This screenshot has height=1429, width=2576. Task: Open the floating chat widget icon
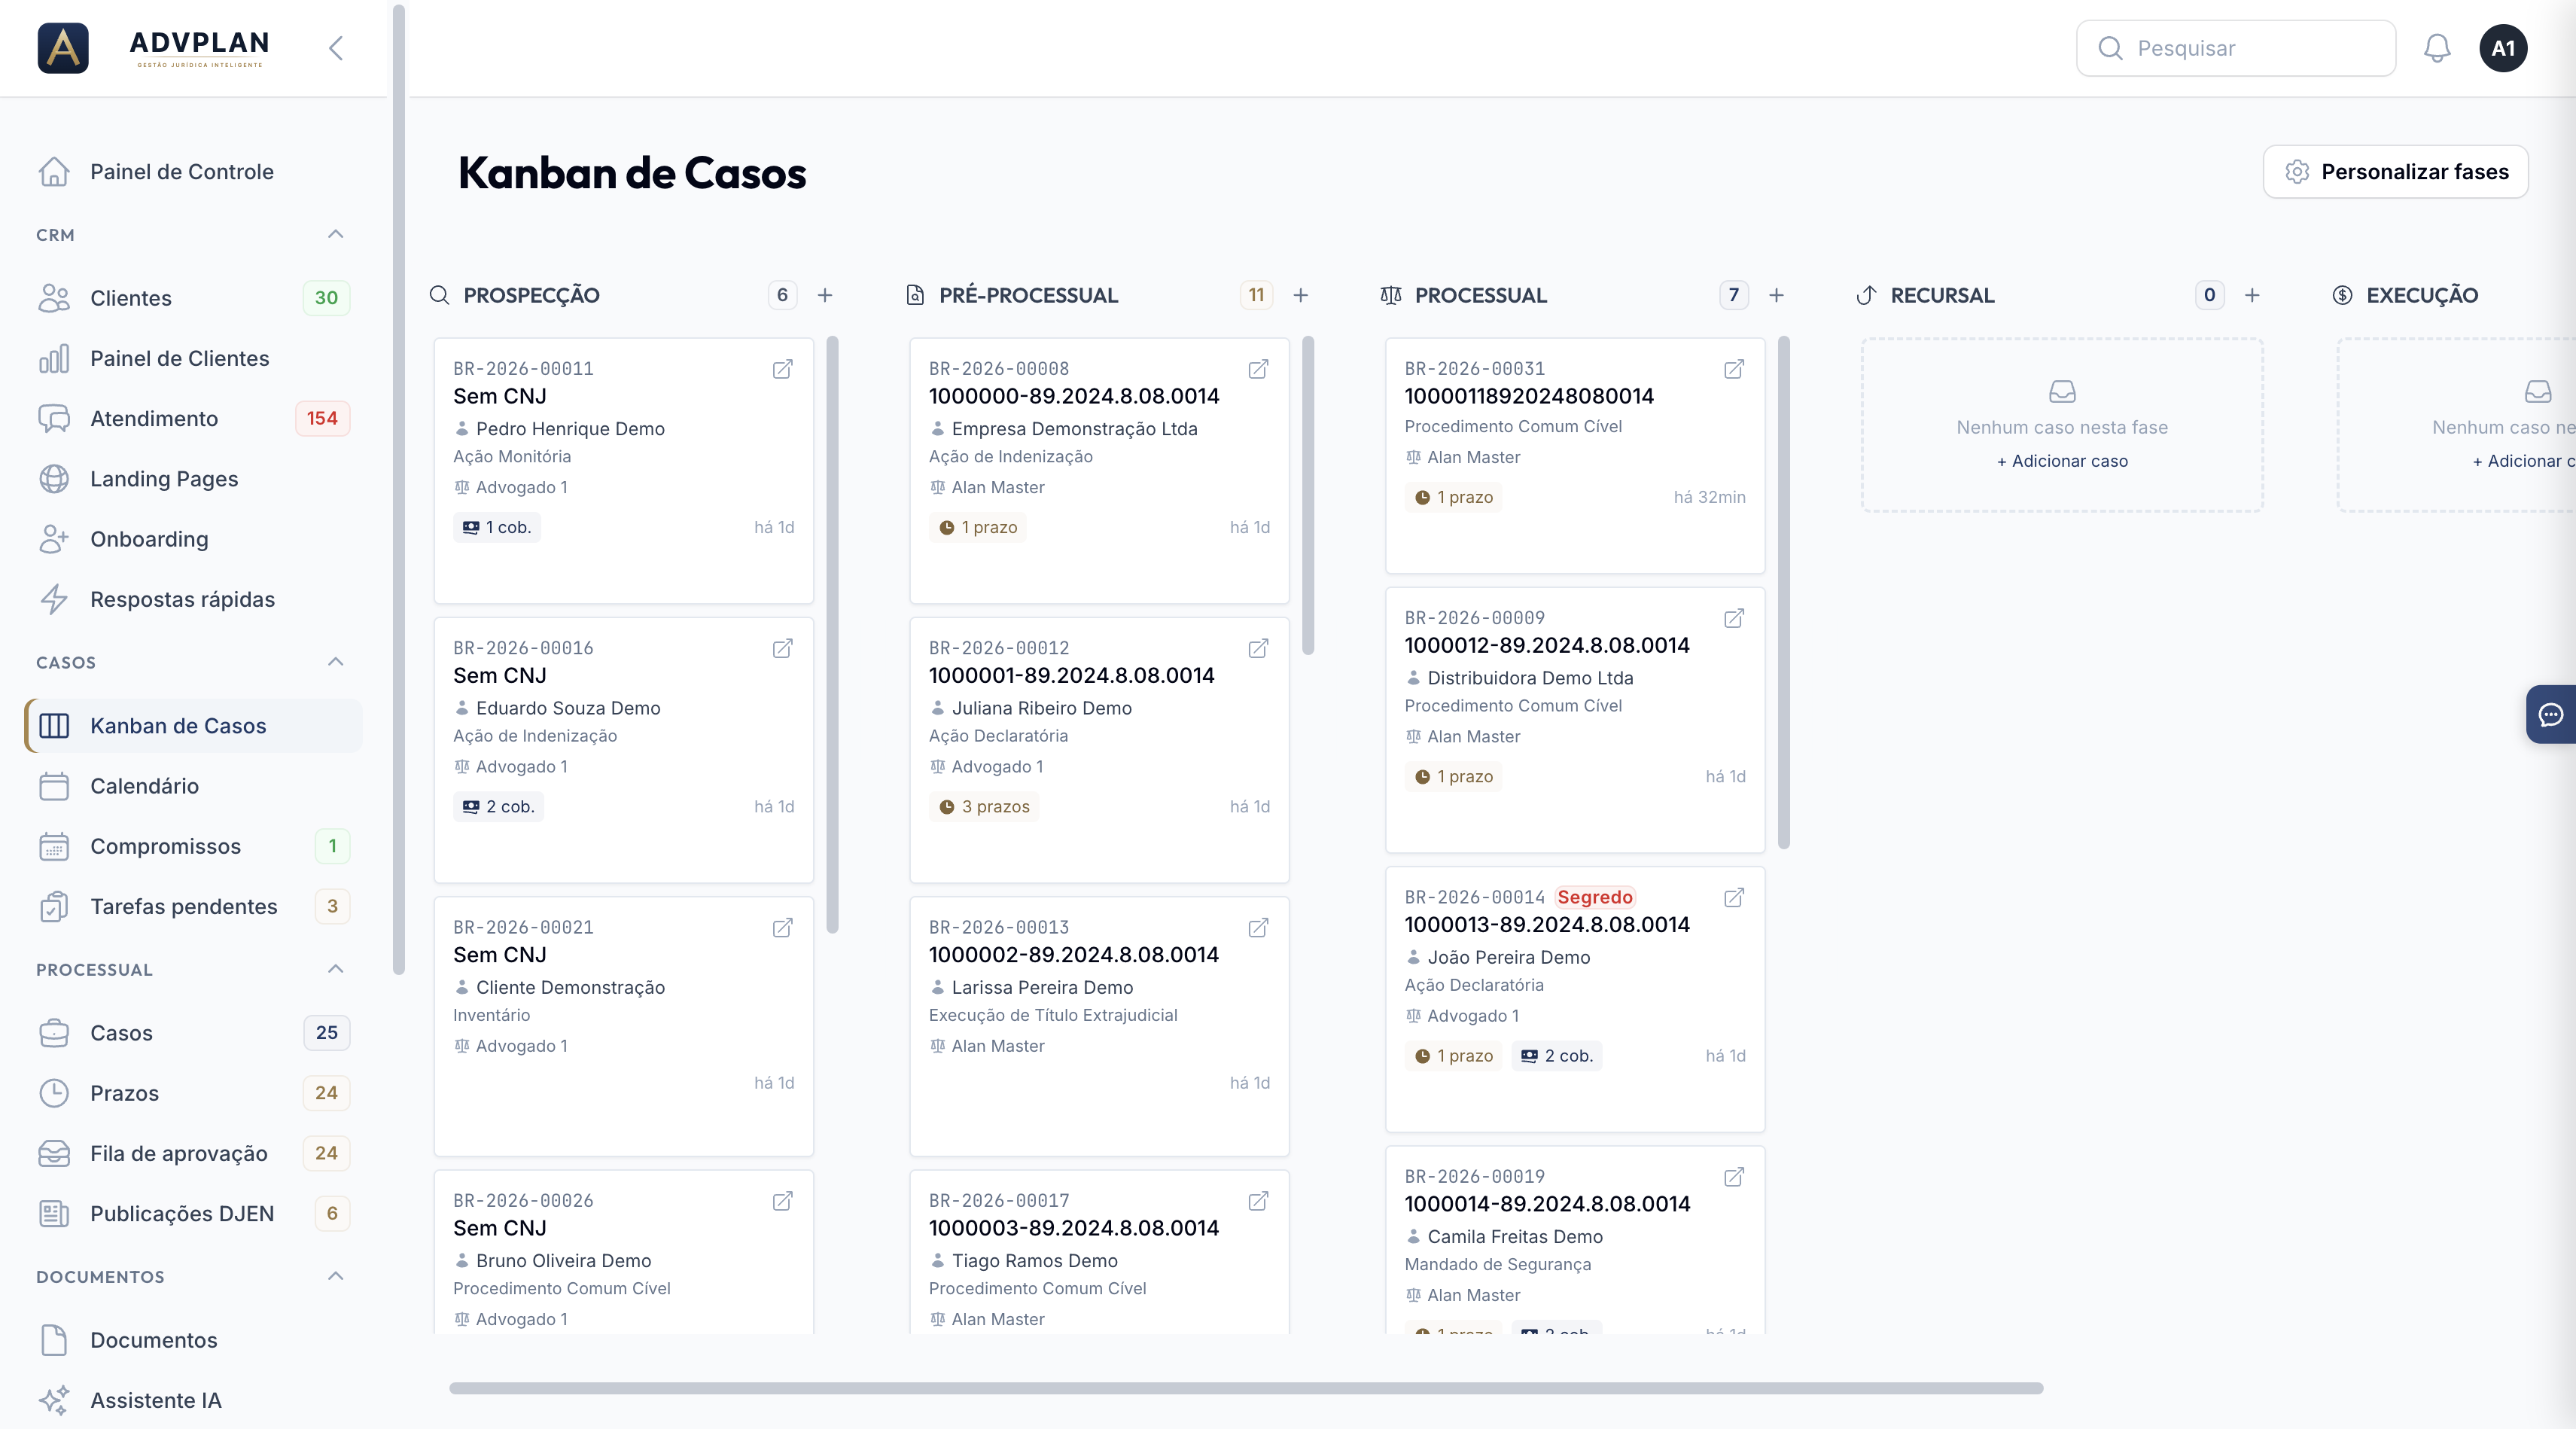[x=2551, y=714]
